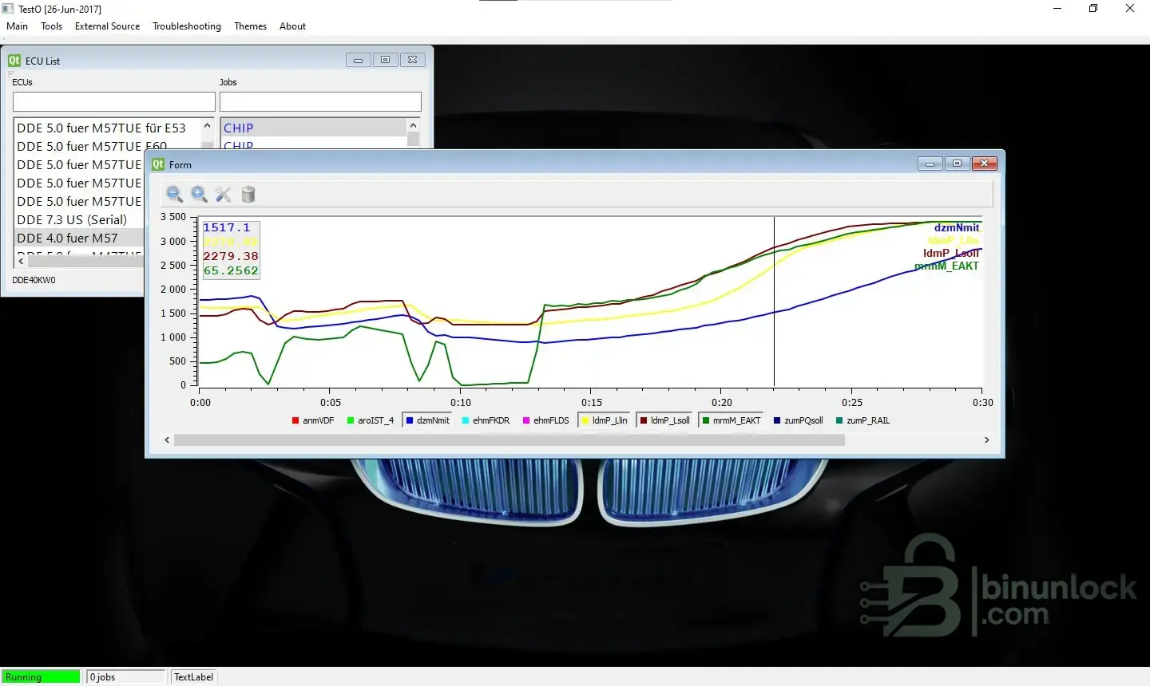
Task: Click the trash bin clear icon
Action: point(248,194)
